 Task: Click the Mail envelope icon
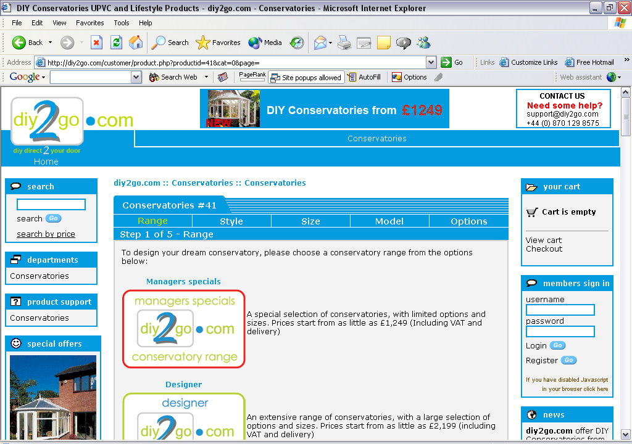coord(320,43)
